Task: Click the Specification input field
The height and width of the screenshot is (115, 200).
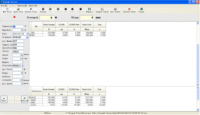Action: point(18,48)
